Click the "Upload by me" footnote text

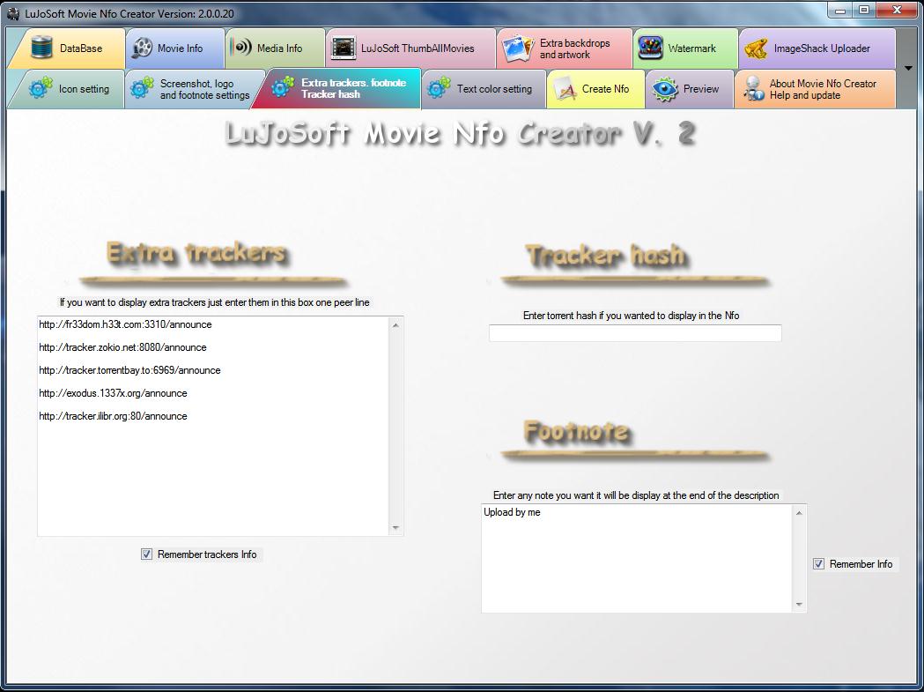512,512
